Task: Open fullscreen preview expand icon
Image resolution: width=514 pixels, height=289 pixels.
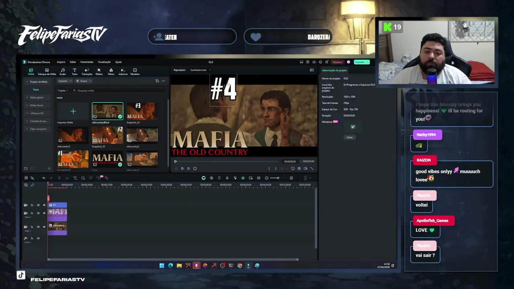Action: (312, 169)
